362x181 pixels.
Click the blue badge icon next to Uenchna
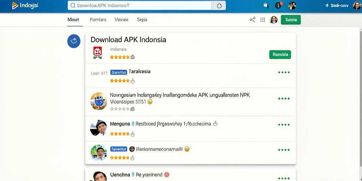(133, 175)
